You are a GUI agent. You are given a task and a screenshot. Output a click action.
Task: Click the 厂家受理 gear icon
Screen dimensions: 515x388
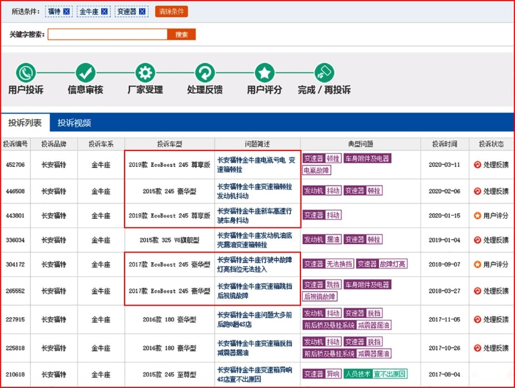pyautogui.click(x=145, y=73)
